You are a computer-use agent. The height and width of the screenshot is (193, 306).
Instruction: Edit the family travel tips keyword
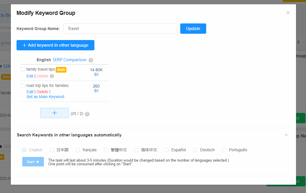point(30,76)
